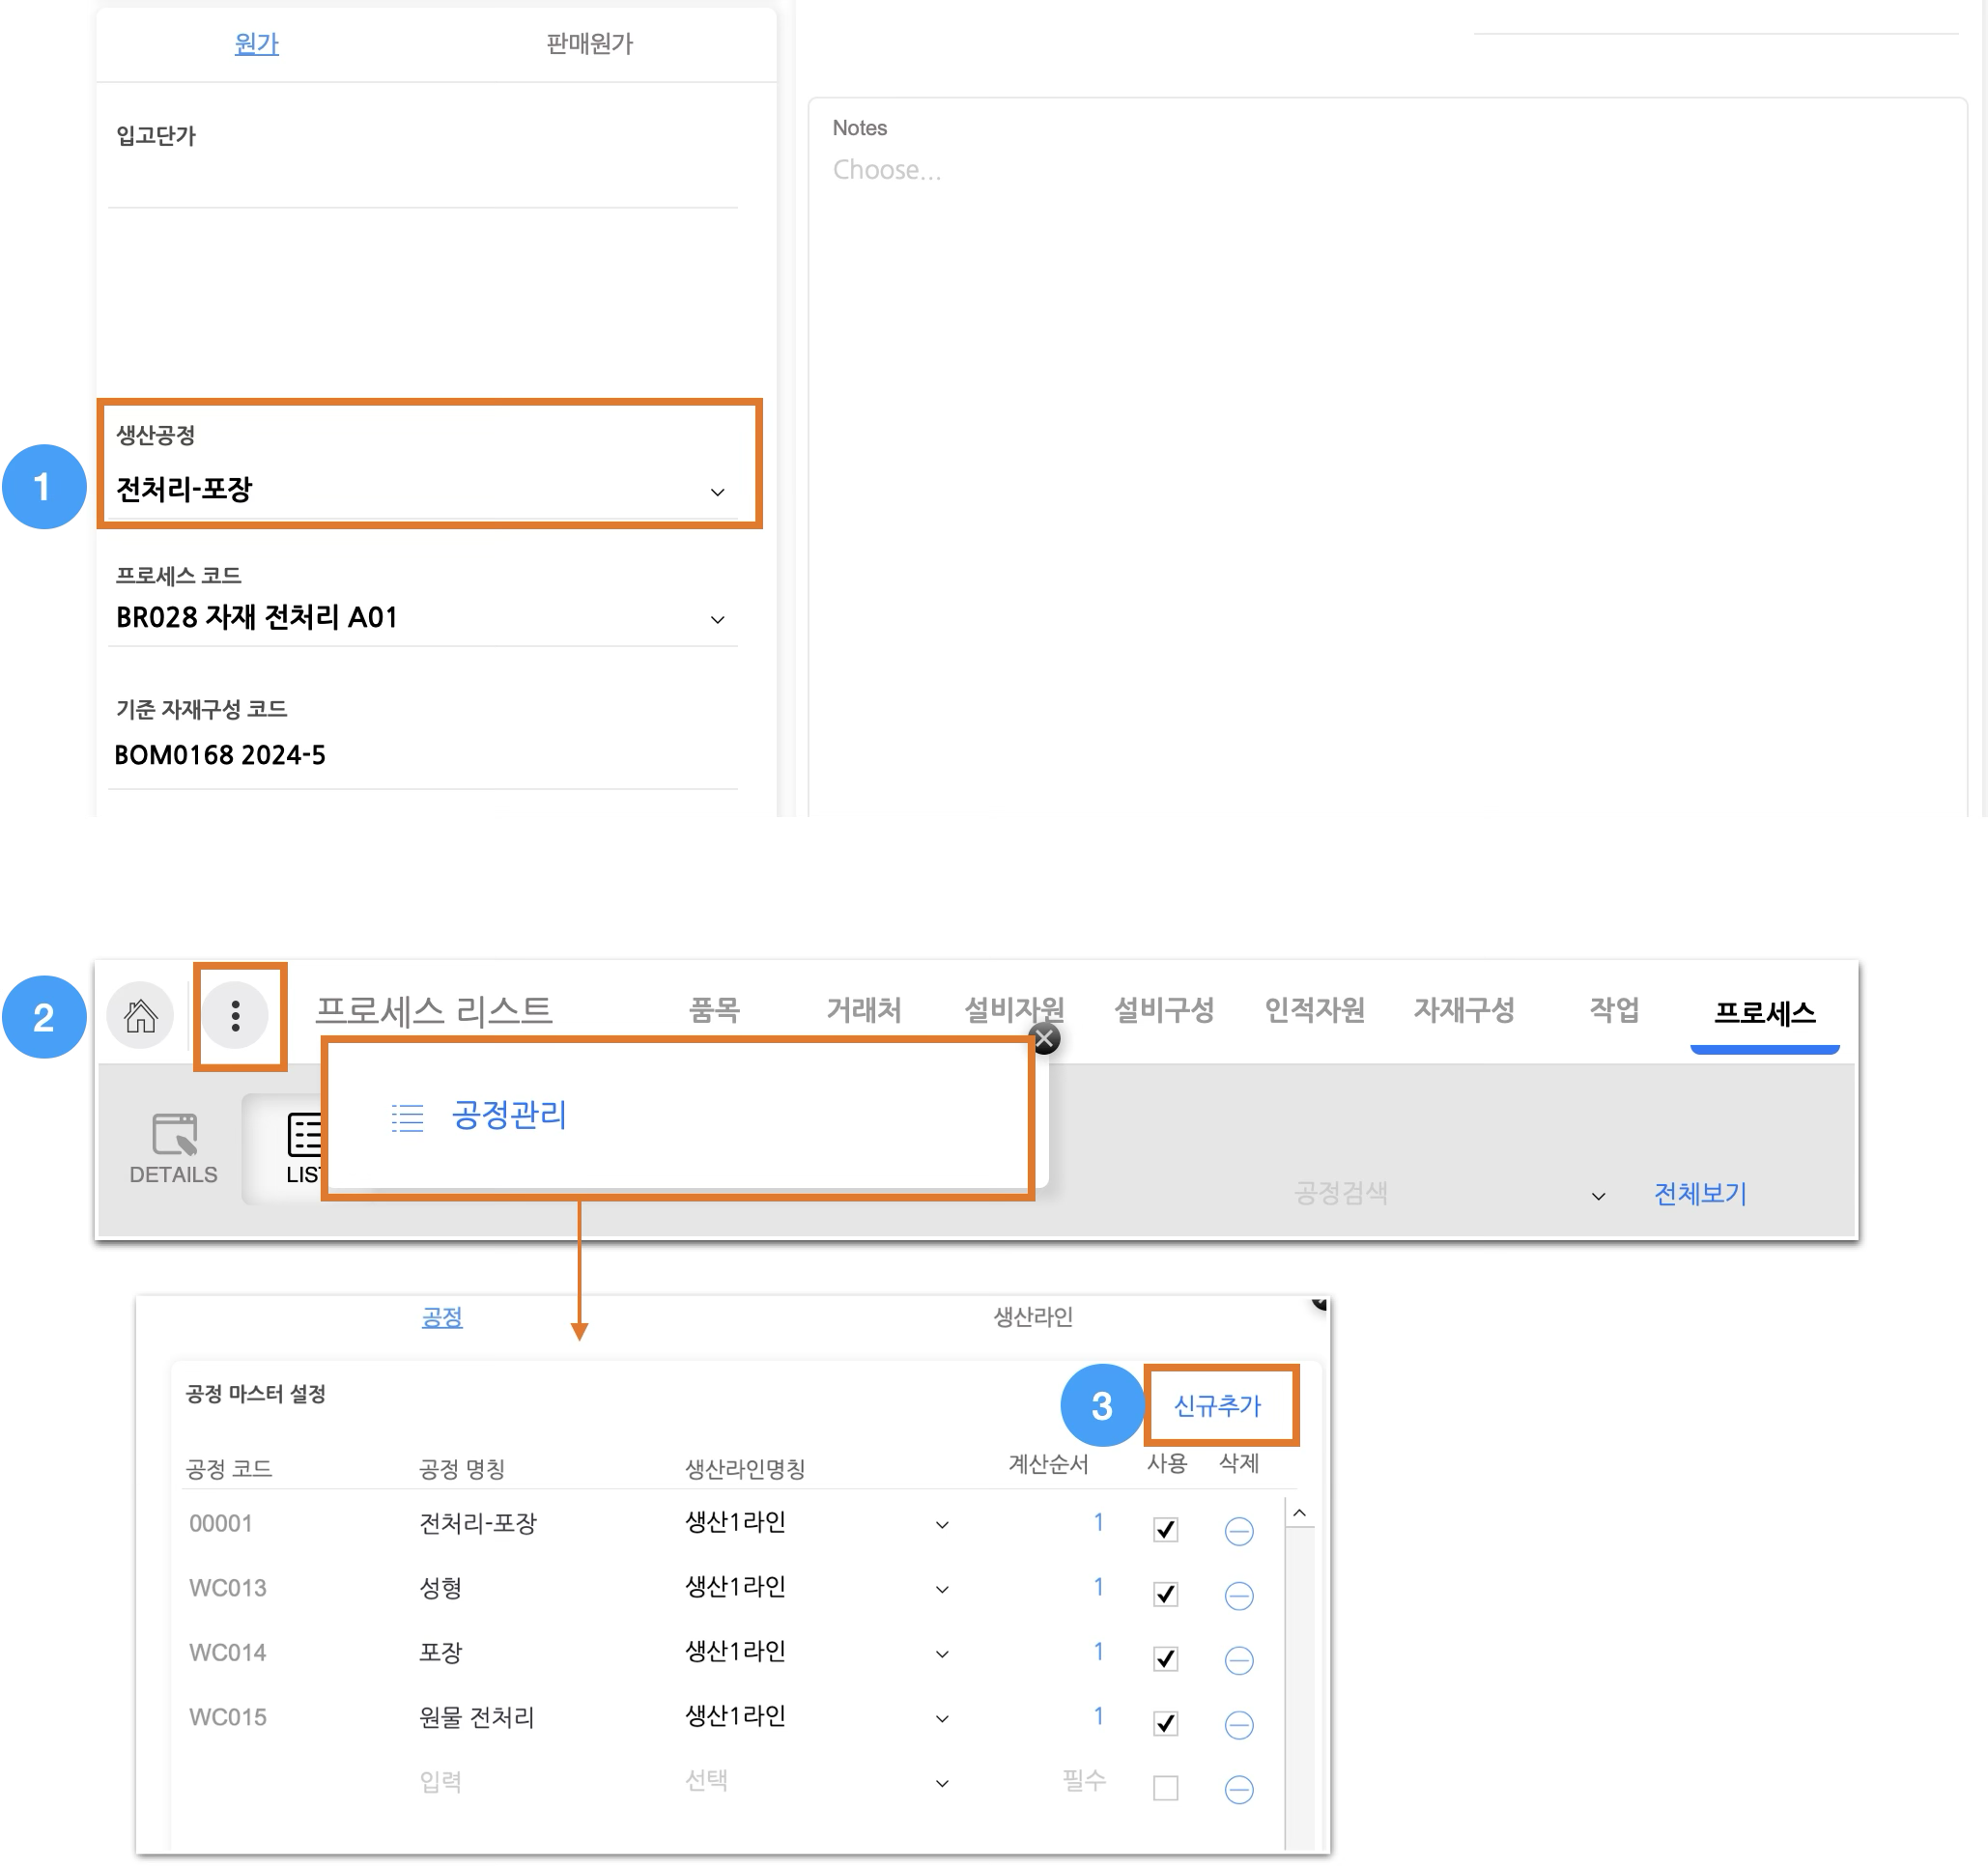Delete the WC013 성형 row
1988x1866 pixels.
(1238, 1595)
